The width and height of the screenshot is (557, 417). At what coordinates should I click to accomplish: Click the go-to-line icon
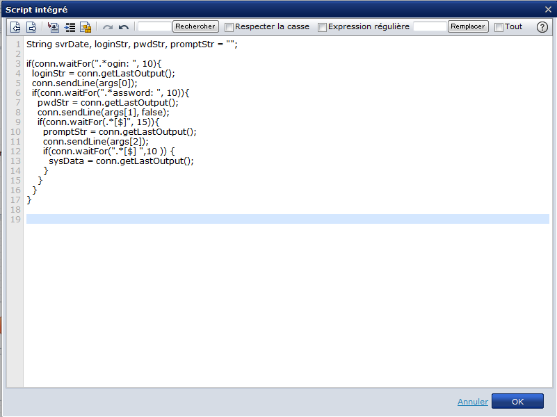pos(54,27)
